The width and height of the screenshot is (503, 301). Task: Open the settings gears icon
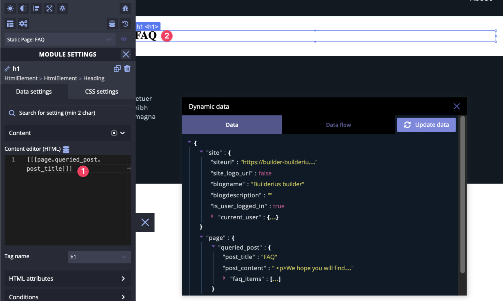click(x=23, y=24)
